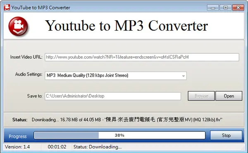Screen dimensions: 248x153
Task: Close the YouTube to MP3 Converter window
Action: tap(238, 7)
